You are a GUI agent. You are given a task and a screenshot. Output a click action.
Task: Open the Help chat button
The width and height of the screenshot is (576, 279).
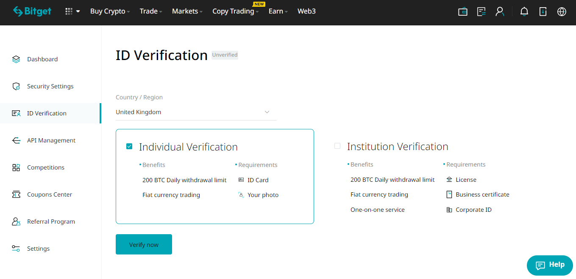550,265
